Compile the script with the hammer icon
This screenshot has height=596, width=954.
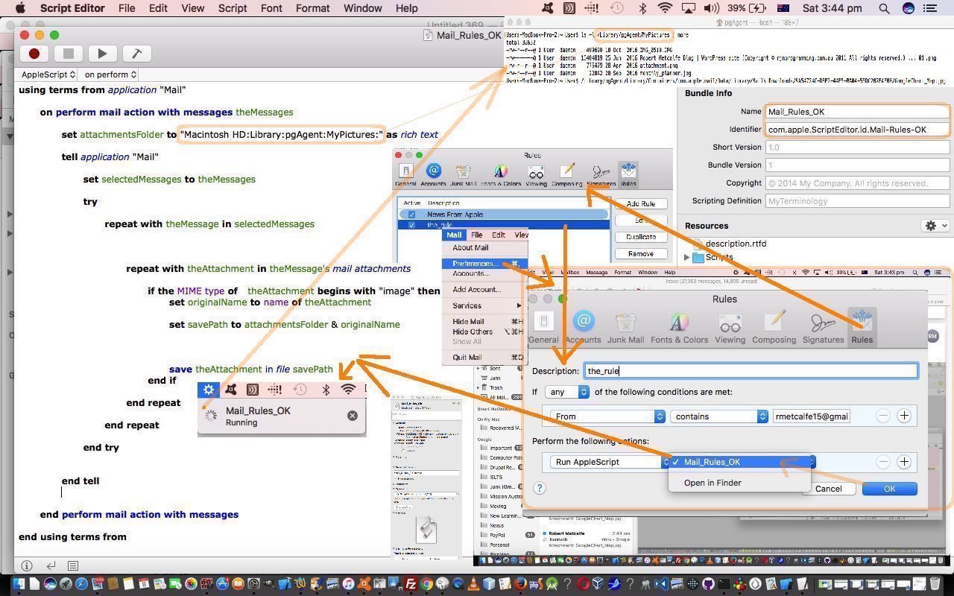tap(136, 54)
